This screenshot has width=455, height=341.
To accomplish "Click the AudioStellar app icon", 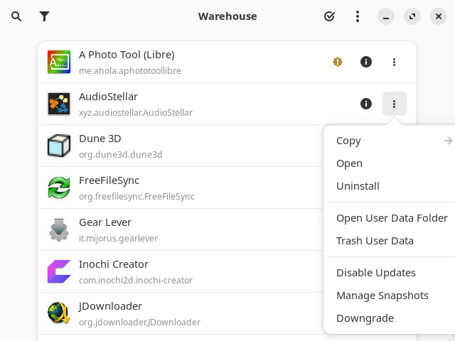I will coord(59,104).
